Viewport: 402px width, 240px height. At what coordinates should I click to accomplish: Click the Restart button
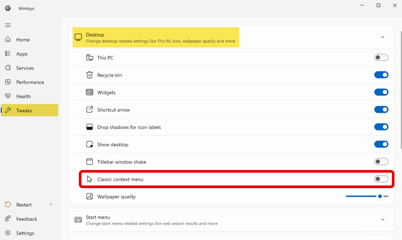[24, 205]
